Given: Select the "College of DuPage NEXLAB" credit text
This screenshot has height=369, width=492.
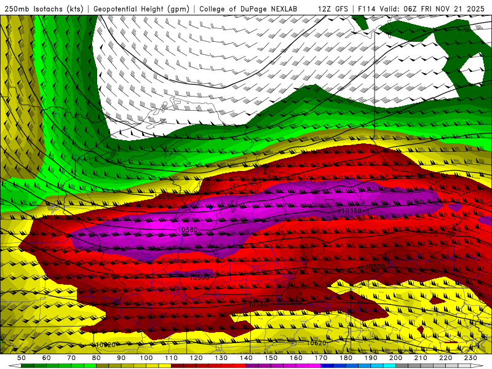Looking at the screenshot, I should [x=248, y=9].
